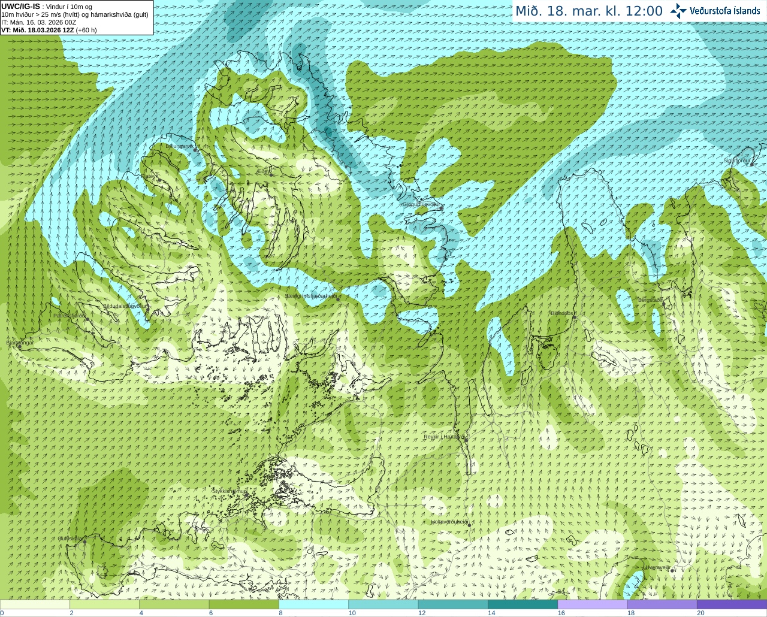Pick the 12–14 m/s teal swatch

pyautogui.click(x=453, y=604)
